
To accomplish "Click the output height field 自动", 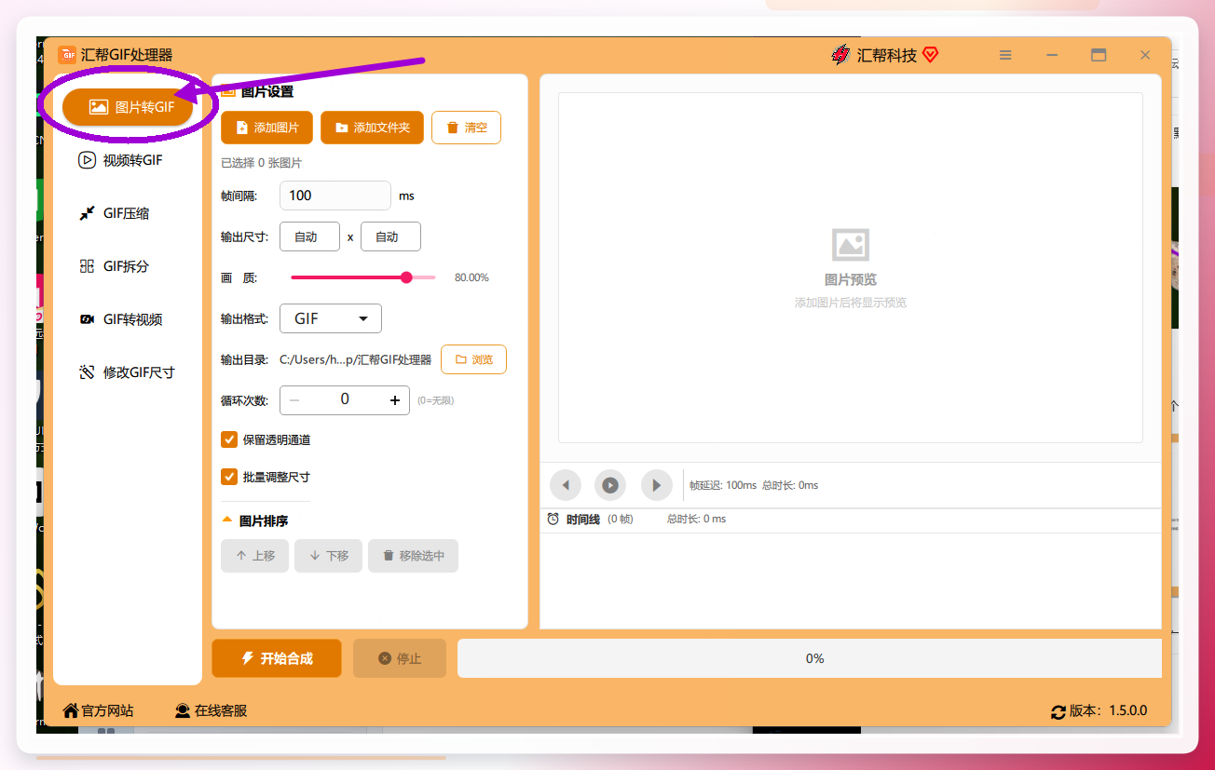I will tap(390, 236).
